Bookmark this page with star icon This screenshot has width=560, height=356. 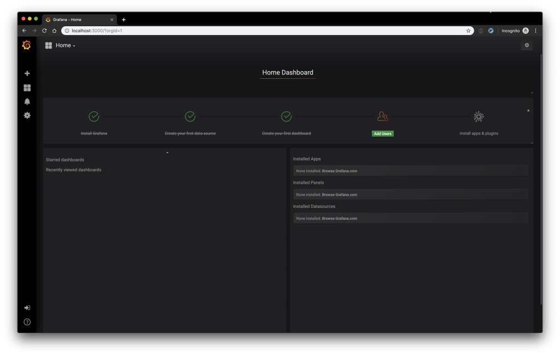468,31
